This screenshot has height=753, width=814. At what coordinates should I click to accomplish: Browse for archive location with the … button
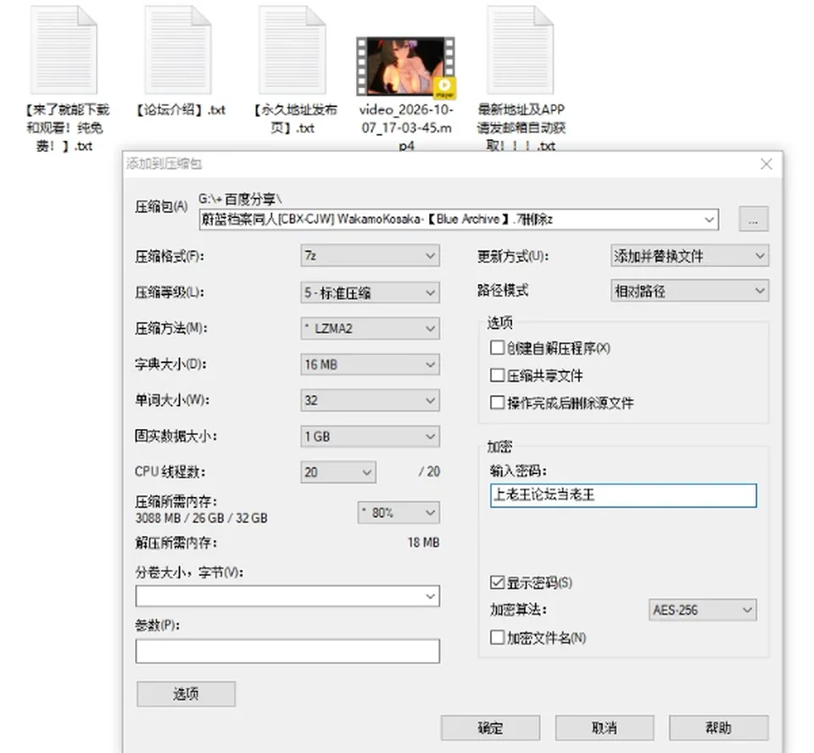(753, 219)
